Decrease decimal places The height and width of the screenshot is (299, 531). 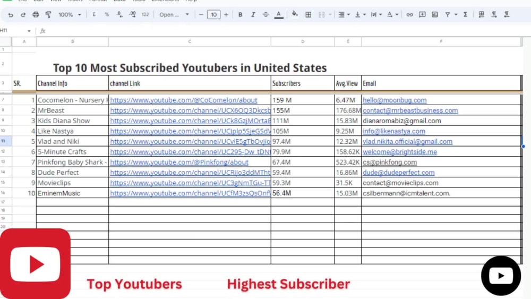119,14
